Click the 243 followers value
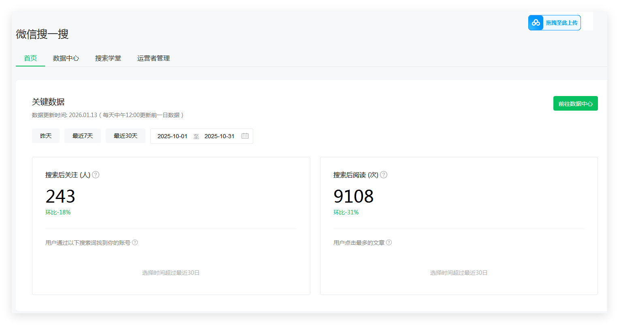 pyautogui.click(x=60, y=197)
